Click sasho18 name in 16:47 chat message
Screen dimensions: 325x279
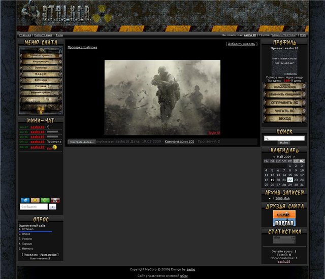pyautogui.click(x=38, y=127)
